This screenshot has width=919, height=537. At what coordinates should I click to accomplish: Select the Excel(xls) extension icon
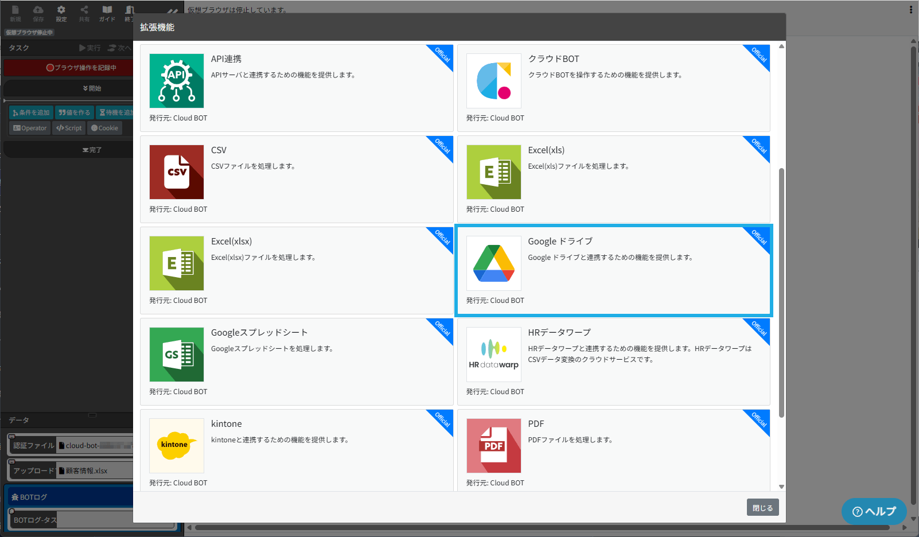click(x=494, y=172)
